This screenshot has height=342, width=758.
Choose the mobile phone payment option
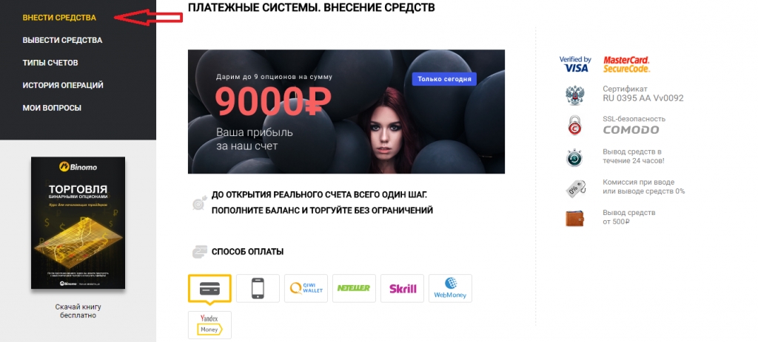click(258, 289)
